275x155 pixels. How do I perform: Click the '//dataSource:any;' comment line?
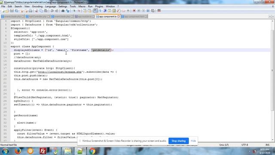coord(27,57)
